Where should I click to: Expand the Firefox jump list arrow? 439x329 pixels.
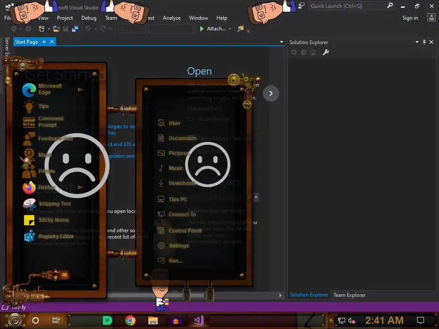pyautogui.click(x=80, y=187)
